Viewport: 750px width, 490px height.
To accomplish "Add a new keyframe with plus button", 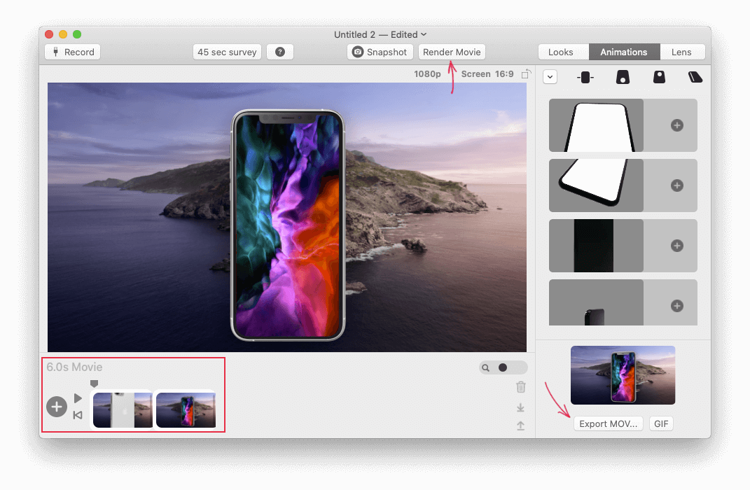I will coord(57,407).
